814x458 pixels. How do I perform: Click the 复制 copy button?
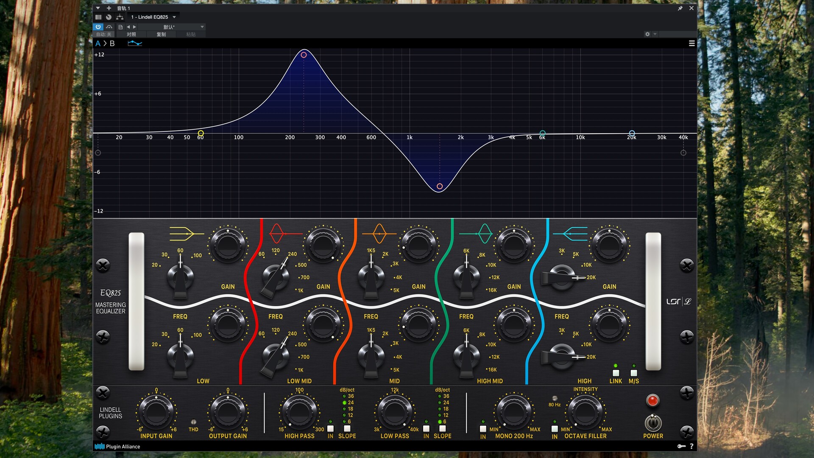pyautogui.click(x=161, y=34)
